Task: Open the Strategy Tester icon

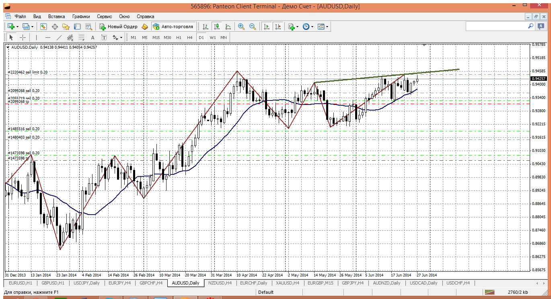Action: click(89, 27)
